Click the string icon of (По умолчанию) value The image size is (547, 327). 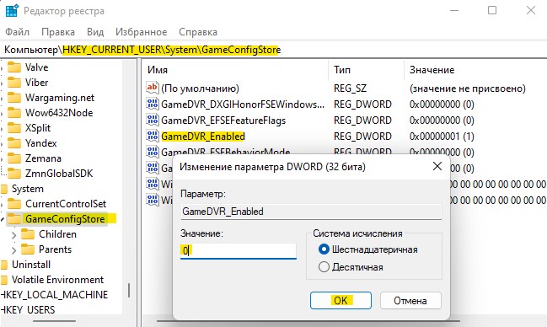(153, 88)
